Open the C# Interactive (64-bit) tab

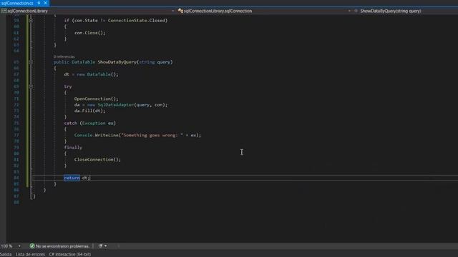[70, 254]
